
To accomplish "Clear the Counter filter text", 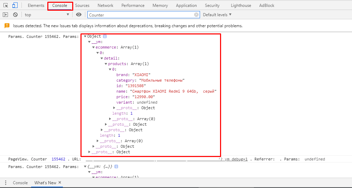I will pos(197,15).
